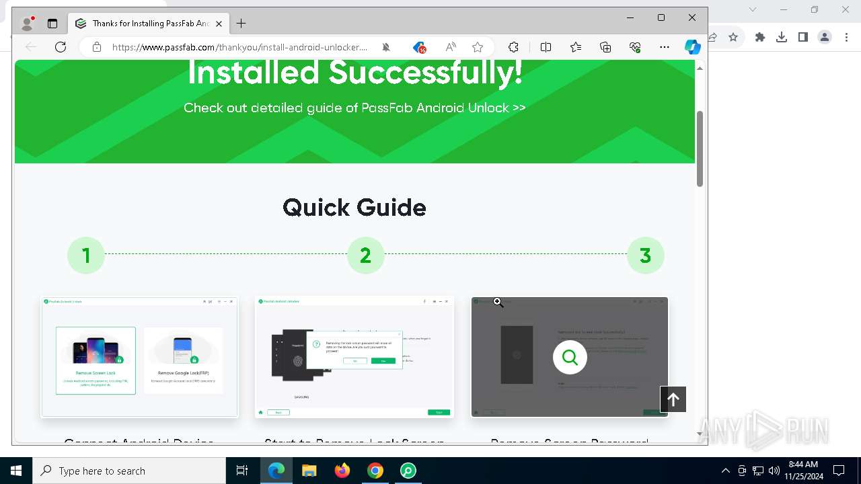Toggle Chrome side panel icon
The image size is (861, 484).
click(x=803, y=38)
